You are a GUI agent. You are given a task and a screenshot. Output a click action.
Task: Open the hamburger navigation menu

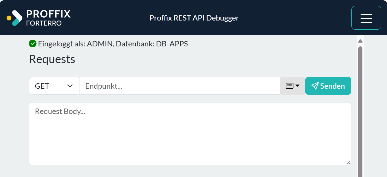[366, 18]
